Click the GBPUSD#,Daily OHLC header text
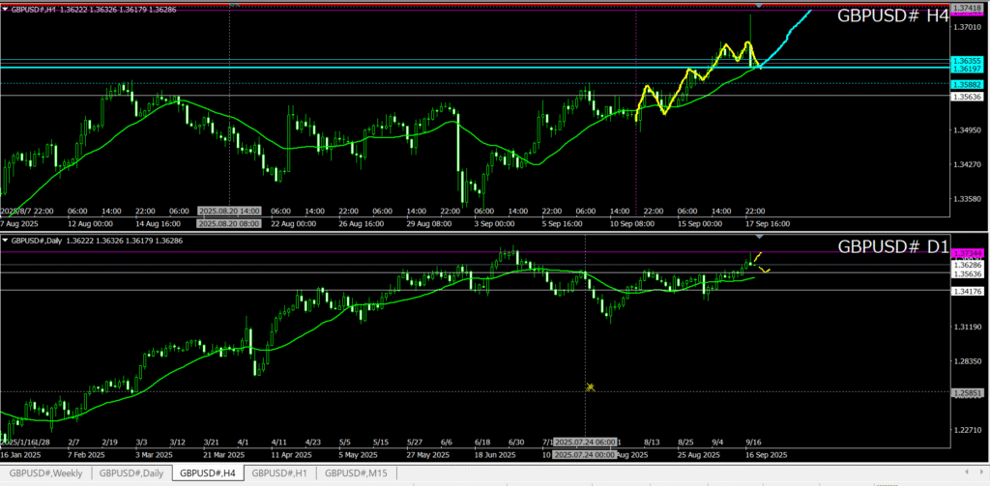 (x=100, y=241)
